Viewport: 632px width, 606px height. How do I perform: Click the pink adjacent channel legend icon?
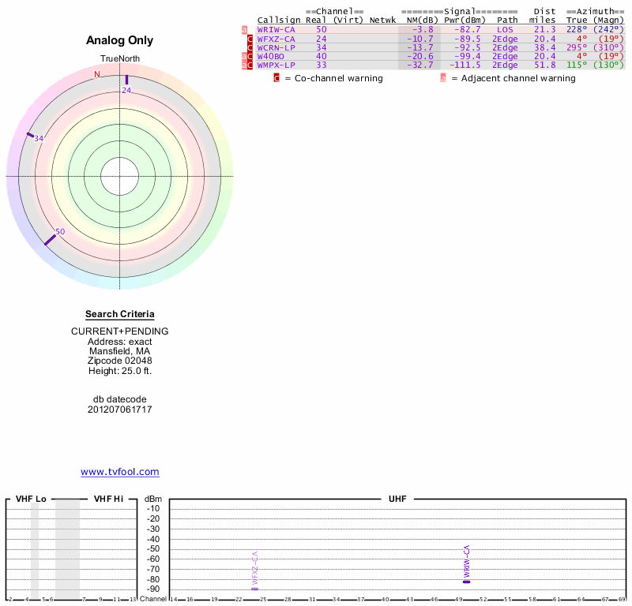[443, 78]
